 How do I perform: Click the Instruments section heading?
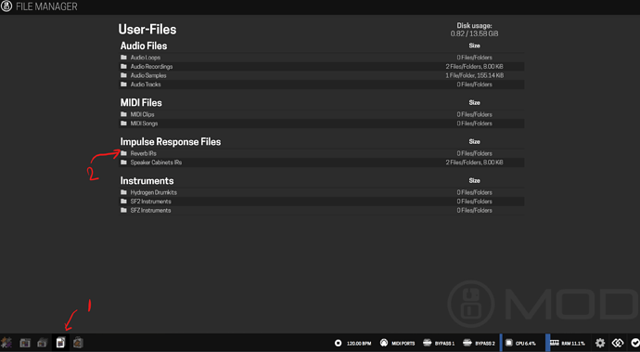coord(147,181)
